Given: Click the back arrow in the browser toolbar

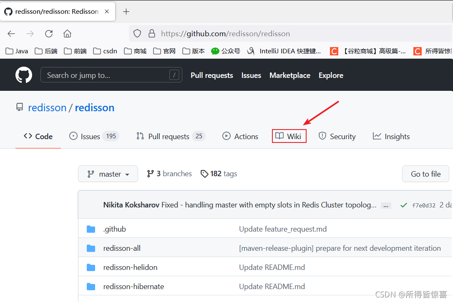Looking at the screenshot, I should pyautogui.click(x=11, y=34).
